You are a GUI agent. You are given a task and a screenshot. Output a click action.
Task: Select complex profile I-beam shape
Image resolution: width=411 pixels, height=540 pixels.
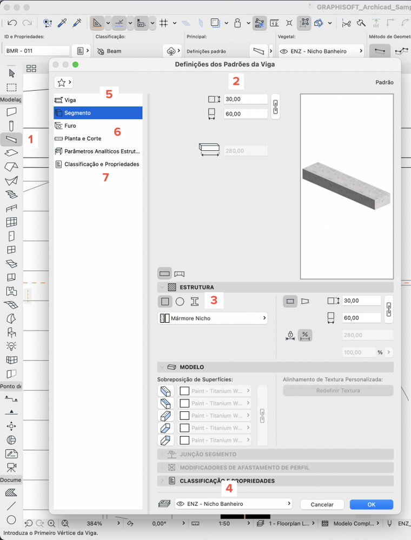point(195,302)
